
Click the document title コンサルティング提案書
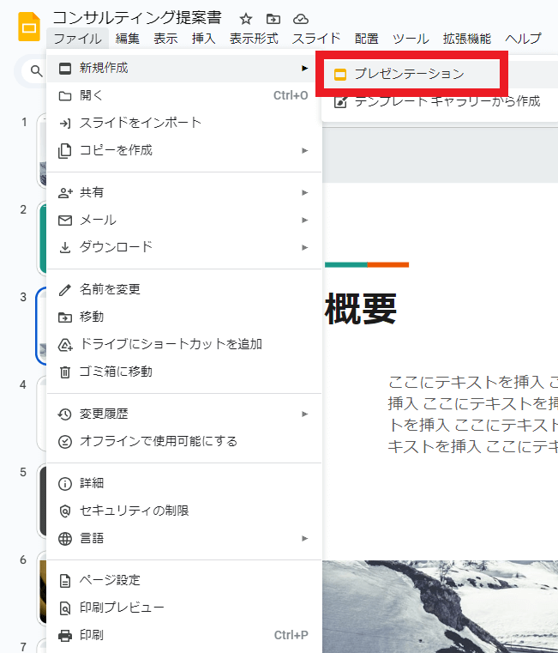(137, 18)
